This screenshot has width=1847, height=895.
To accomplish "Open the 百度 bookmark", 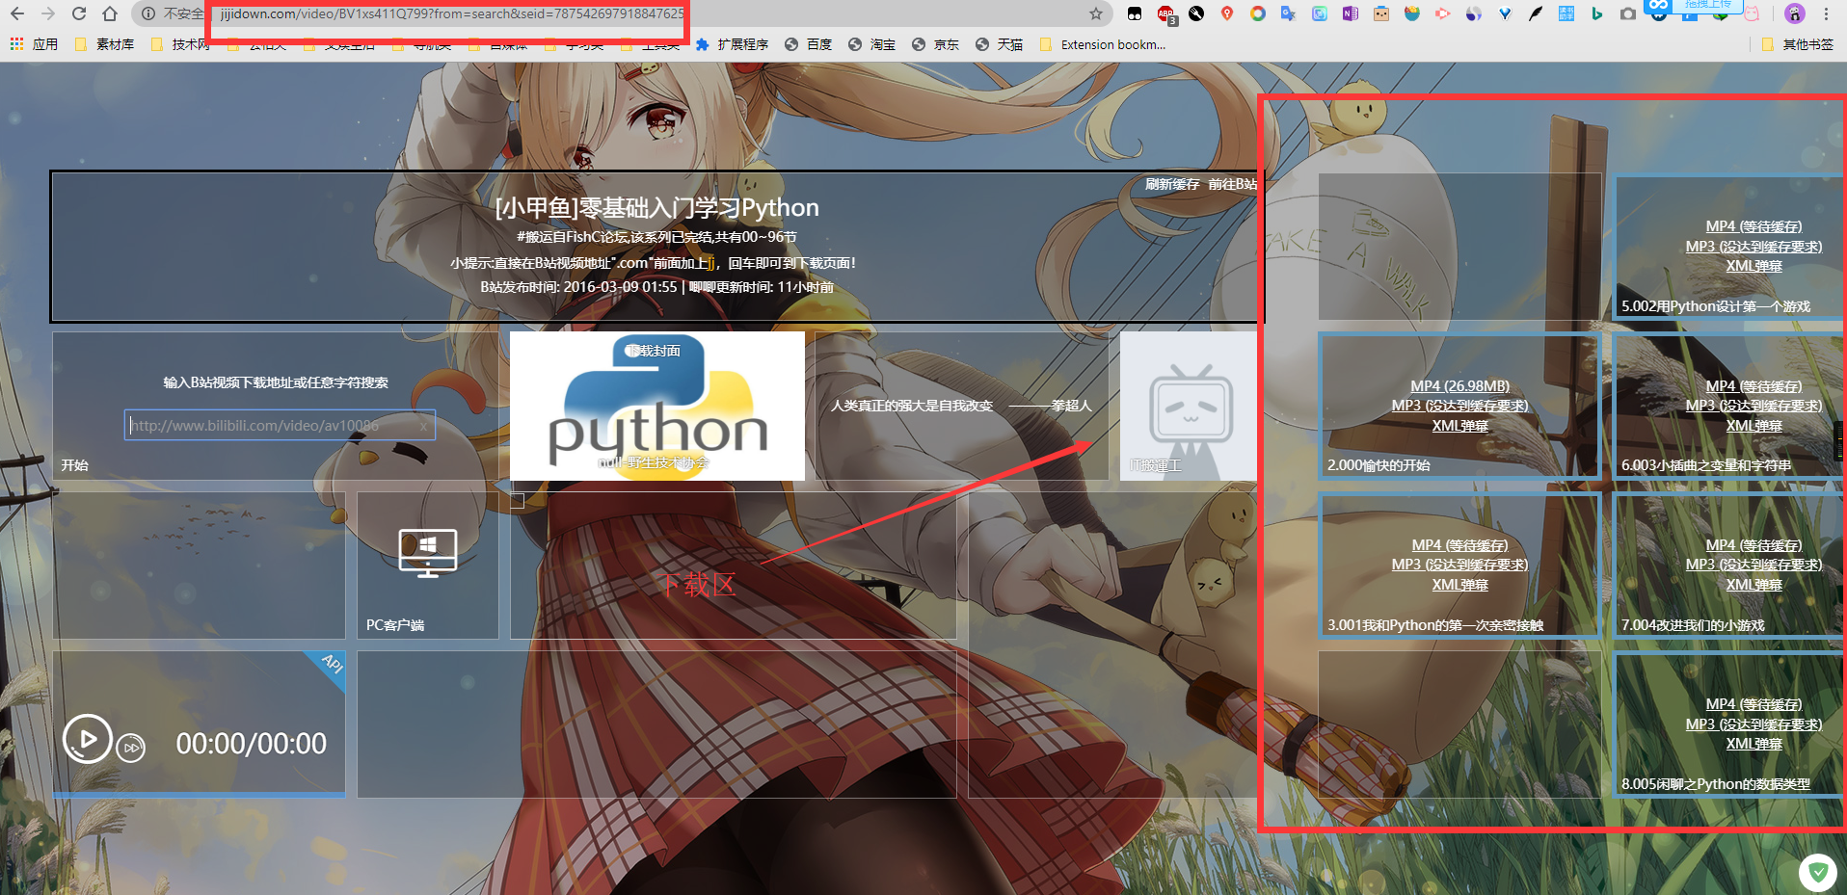I will point(808,44).
